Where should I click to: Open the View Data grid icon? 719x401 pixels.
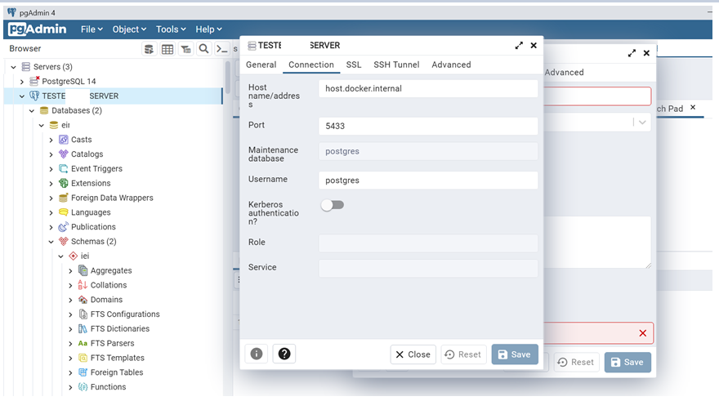pos(167,49)
